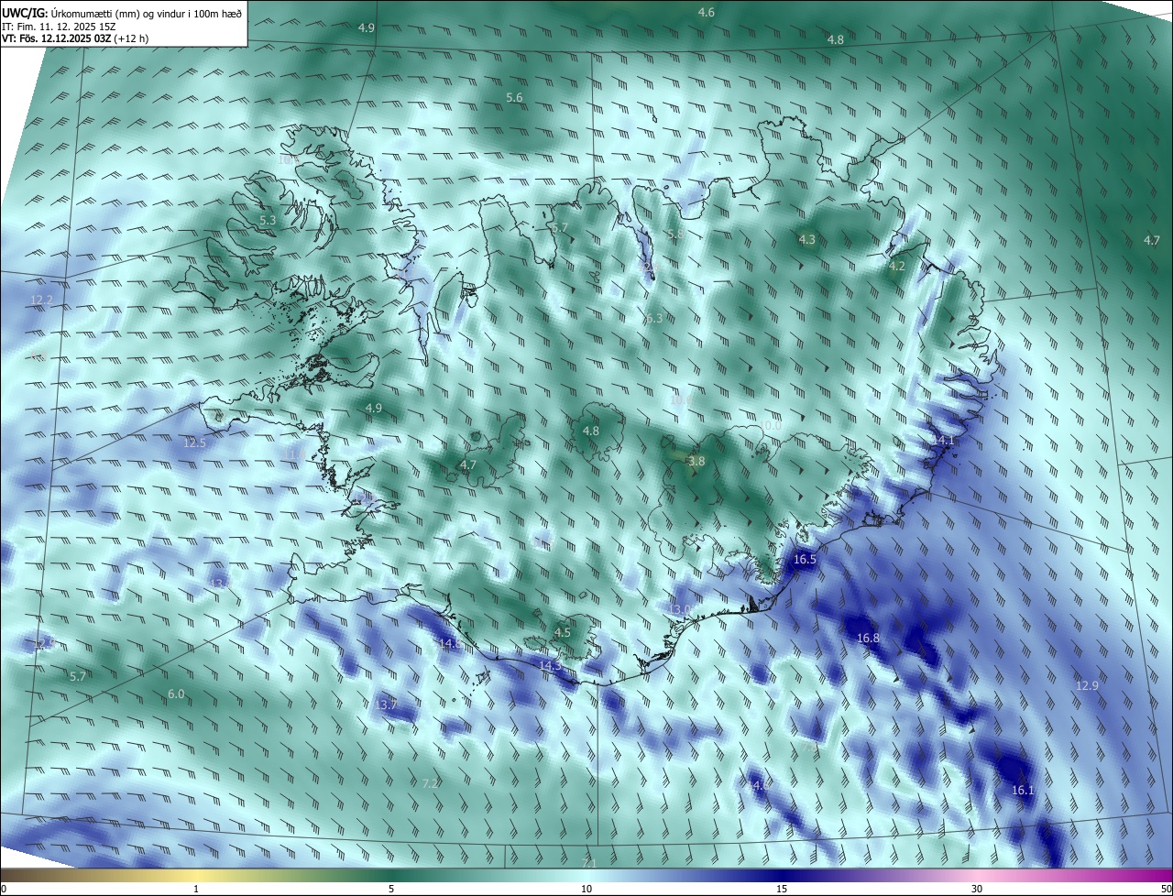Click the 5.6 value label on the map

(x=514, y=98)
